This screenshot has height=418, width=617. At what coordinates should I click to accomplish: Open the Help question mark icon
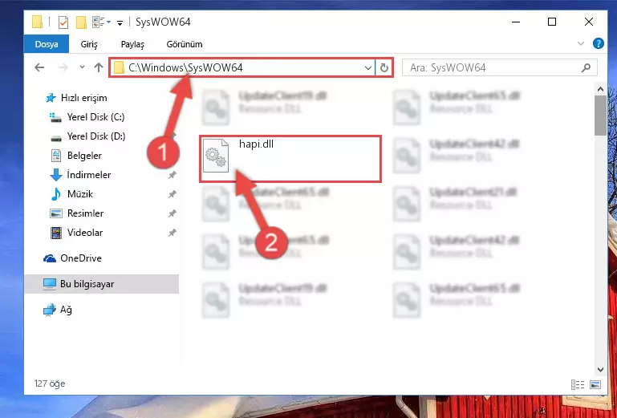pyautogui.click(x=598, y=43)
